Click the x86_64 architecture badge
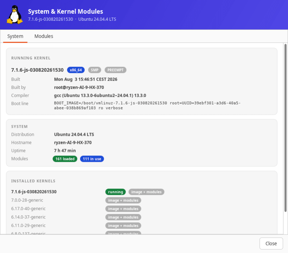Image resolution: width=288 pixels, height=253 pixels. pos(76,70)
